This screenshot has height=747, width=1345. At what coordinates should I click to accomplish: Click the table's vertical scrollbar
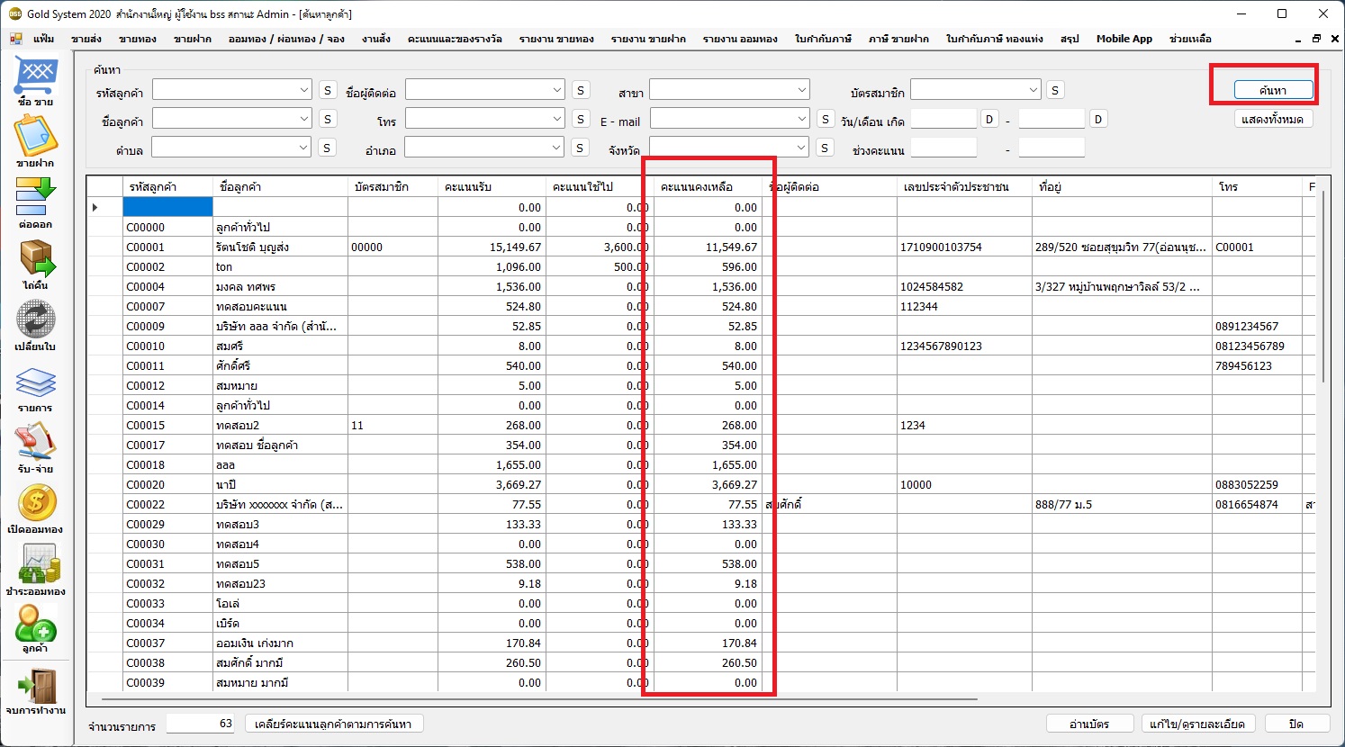[x=1322, y=288]
